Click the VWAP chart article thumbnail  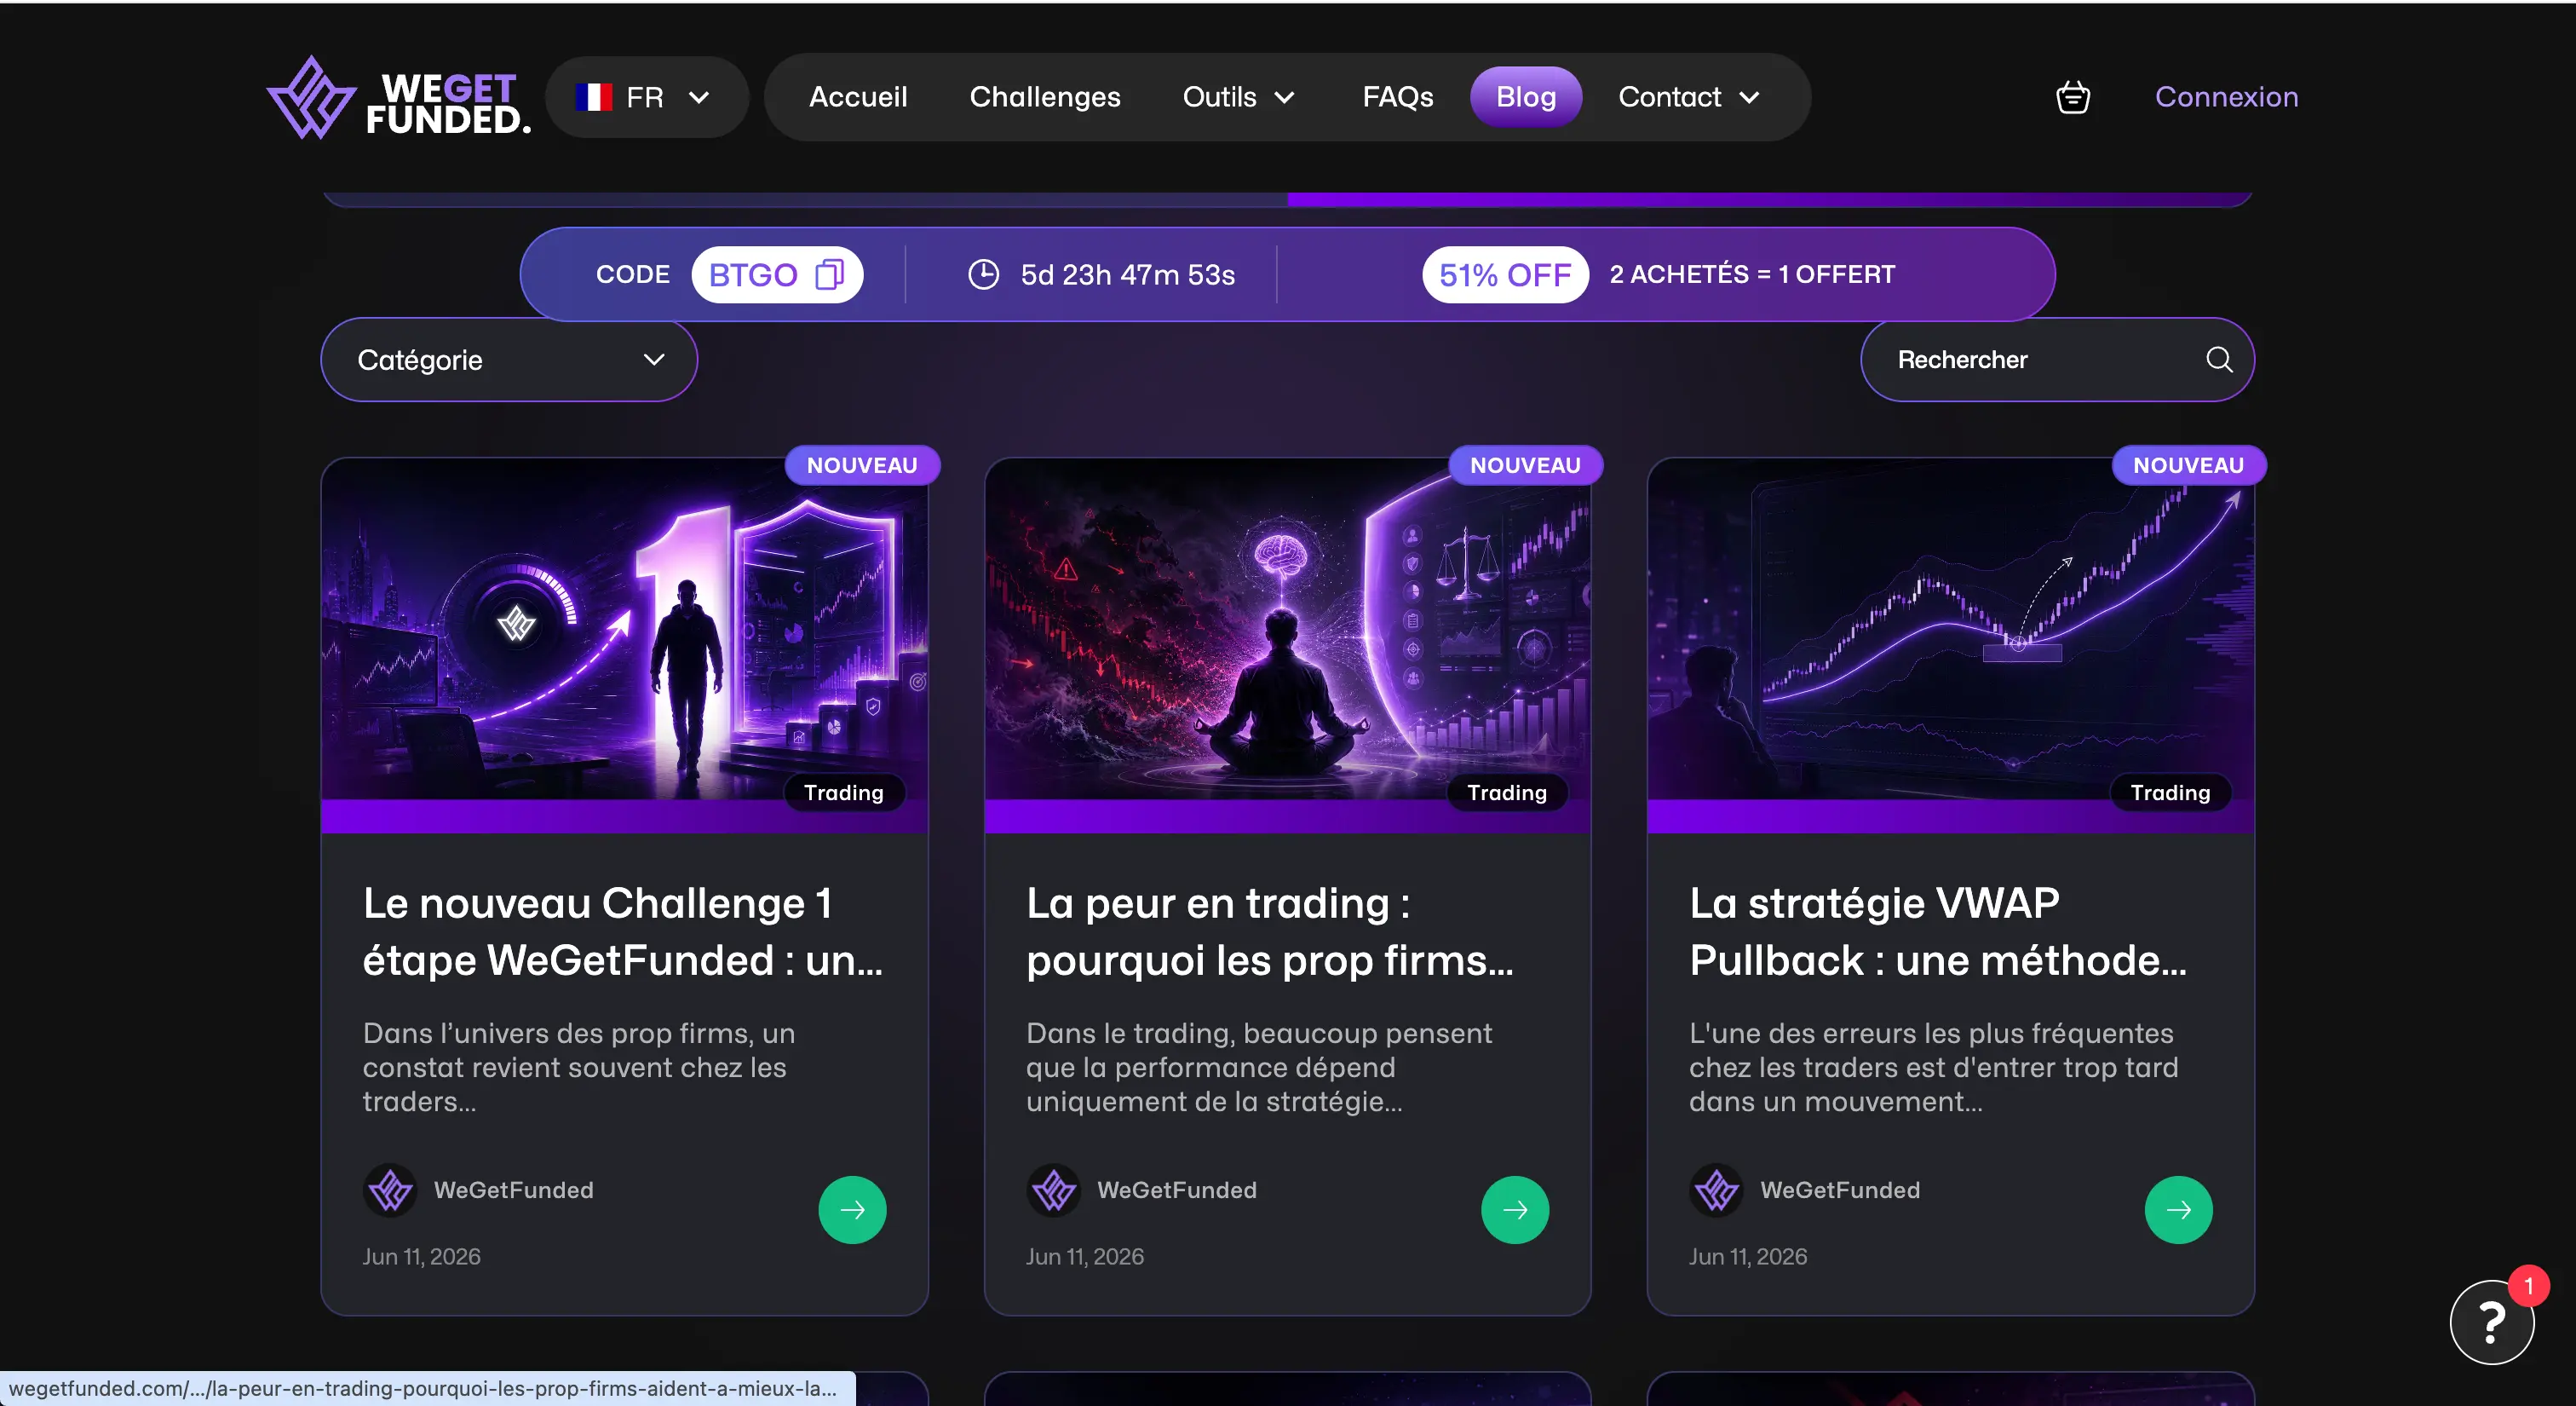(1950, 630)
